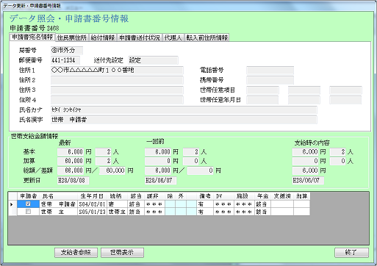The width and height of the screenshot is (377, 266).
Task: Click the DV column header
Action: pyautogui.click(x=223, y=196)
